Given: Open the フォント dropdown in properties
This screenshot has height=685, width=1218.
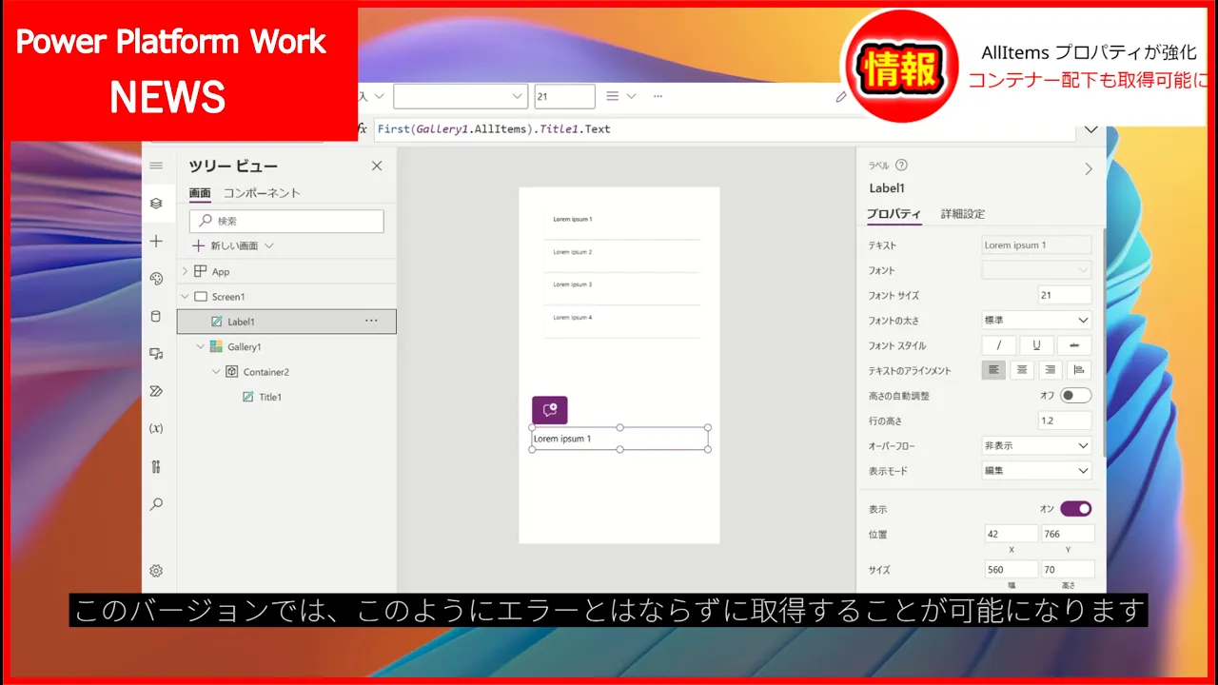Looking at the screenshot, I should pos(1036,270).
